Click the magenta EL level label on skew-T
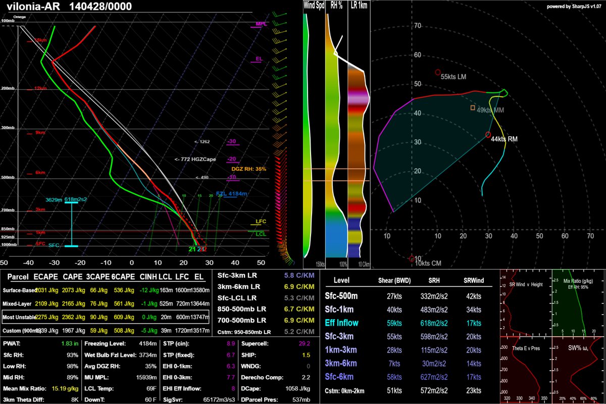The width and height of the screenshot is (606, 404). click(259, 59)
